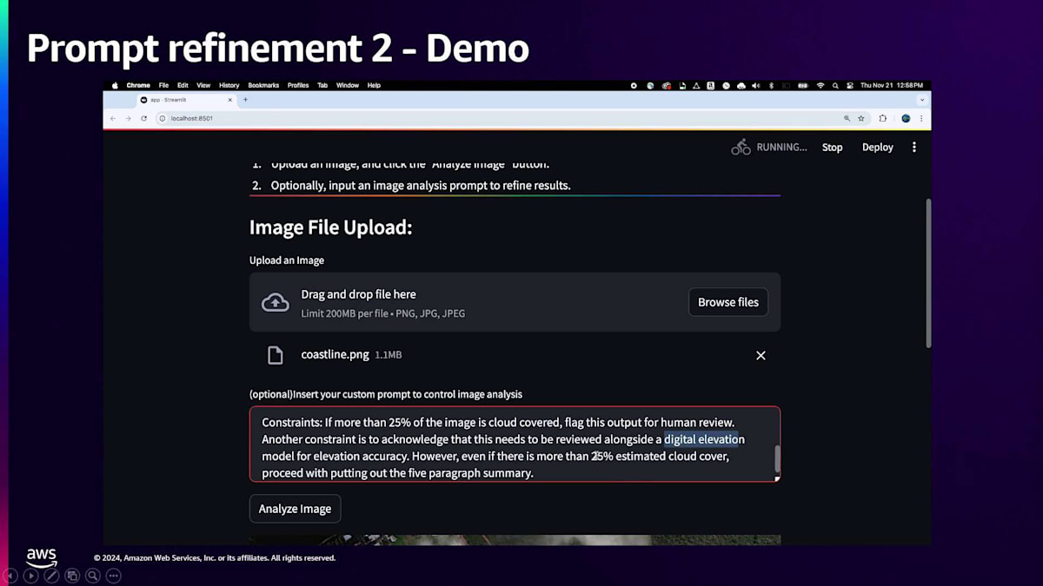Click the slideshow next slide button
The height and width of the screenshot is (586, 1043).
coord(31,575)
